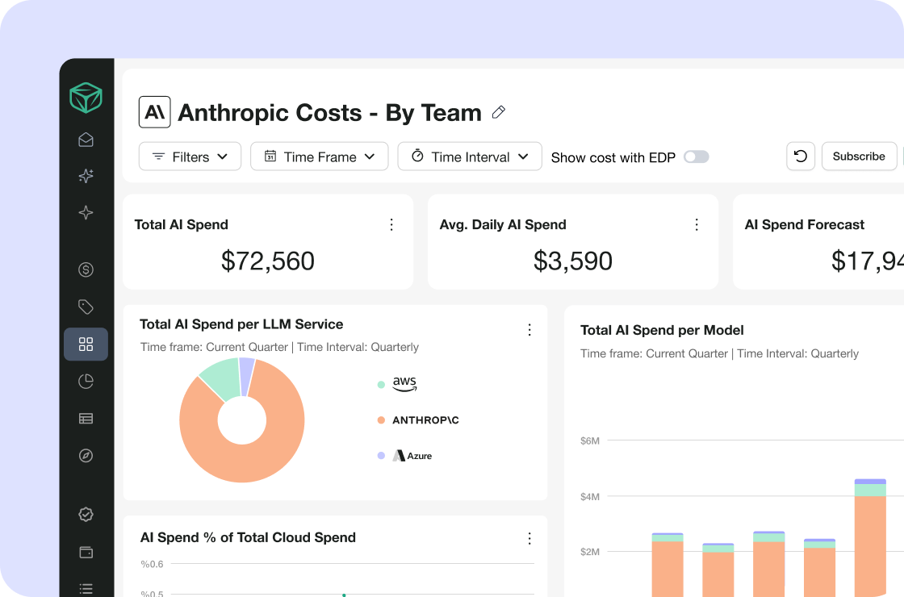Click the $4M axis label
Image resolution: width=904 pixels, height=597 pixels.
click(x=590, y=497)
